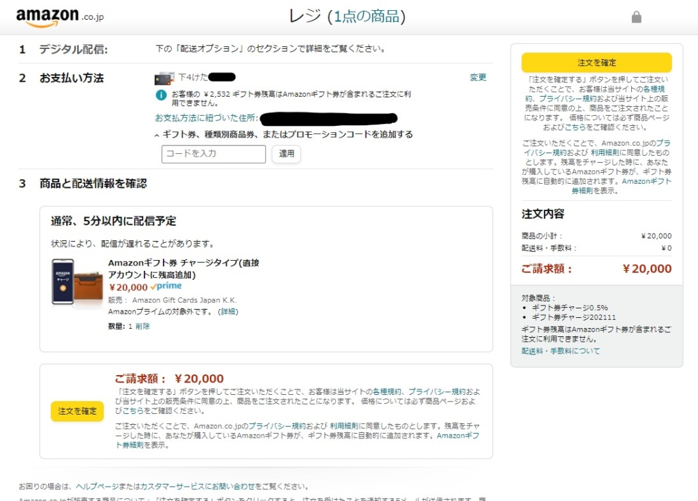698x501 pixels.
Task: Click ギフト券チャージ0.5% list item
Action: pos(570,308)
